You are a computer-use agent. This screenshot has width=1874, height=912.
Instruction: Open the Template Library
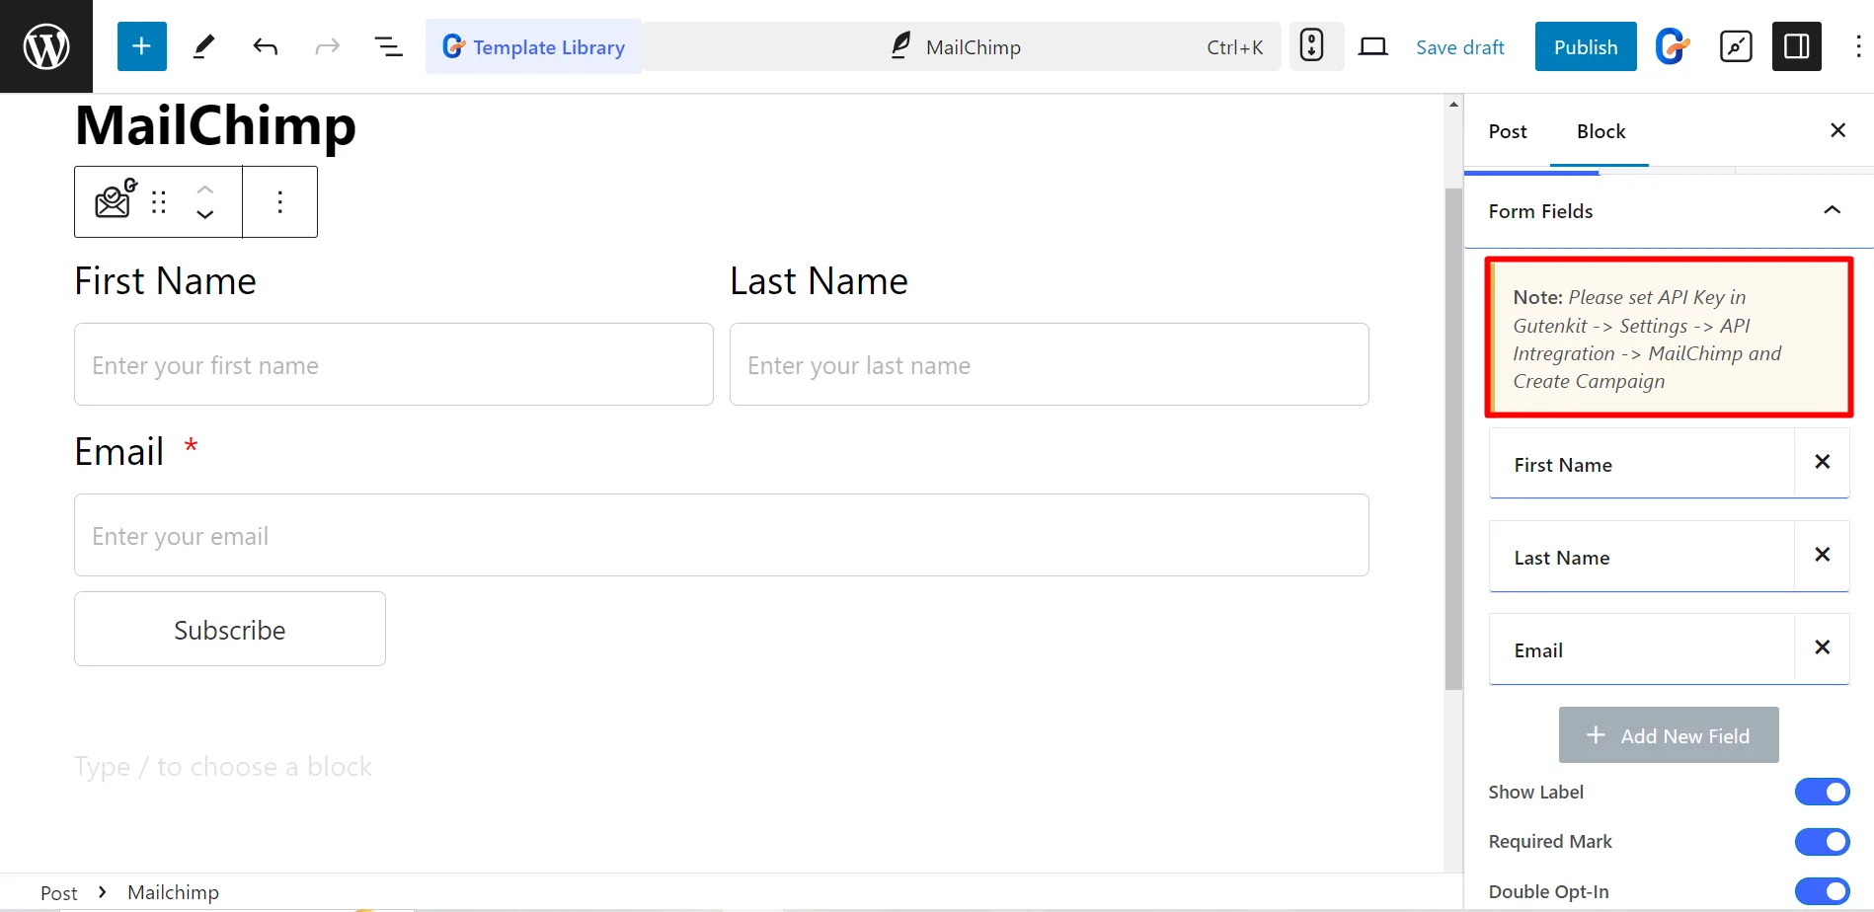point(533,46)
